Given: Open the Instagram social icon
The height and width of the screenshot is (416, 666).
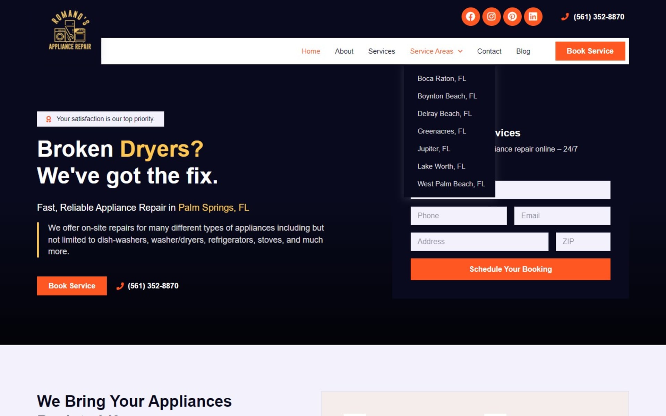Looking at the screenshot, I should point(491,16).
